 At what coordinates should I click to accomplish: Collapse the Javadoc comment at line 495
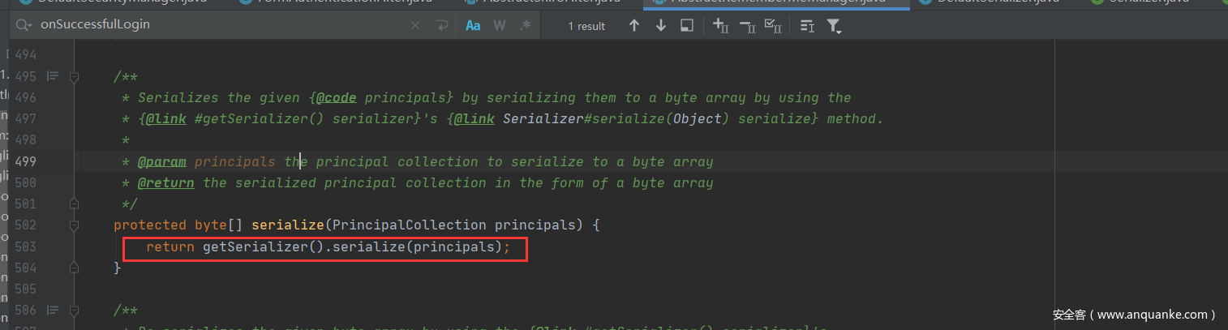(74, 77)
